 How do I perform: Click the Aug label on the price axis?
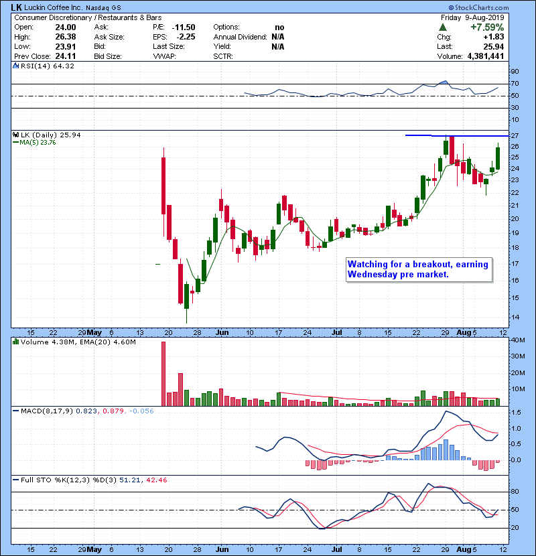click(464, 333)
